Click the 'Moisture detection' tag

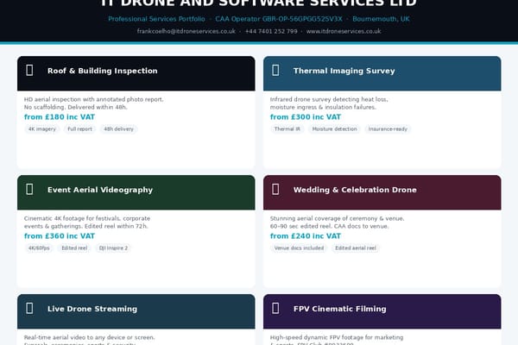point(334,129)
